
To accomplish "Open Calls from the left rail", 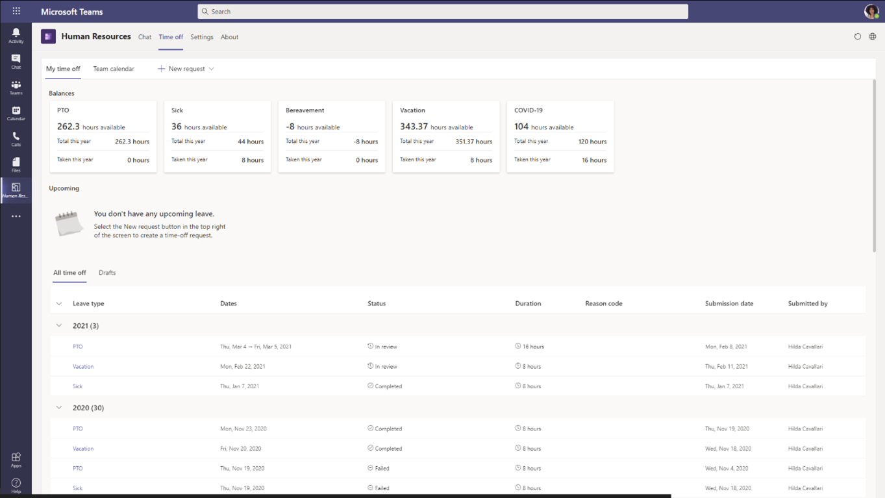I will tap(16, 139).
